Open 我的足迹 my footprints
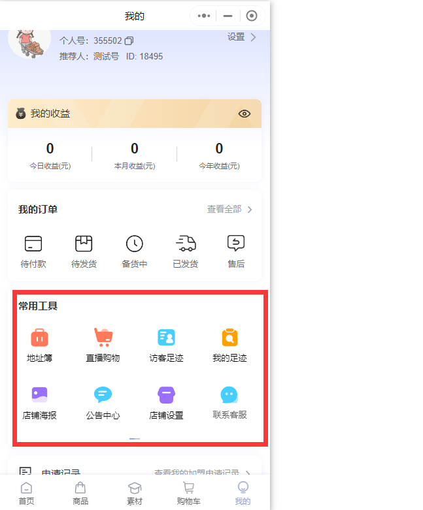This screenshot has height=510, width=423. pos(229,345)
